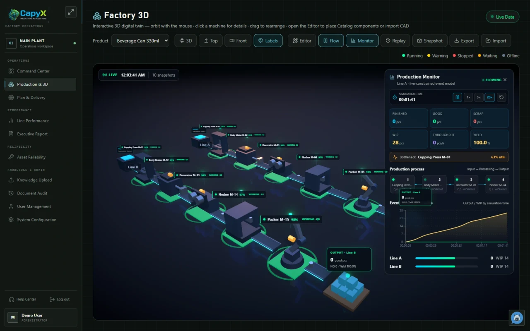
Task: Click the Bottleneck pulse icon
Action: (x=395, y=157)
